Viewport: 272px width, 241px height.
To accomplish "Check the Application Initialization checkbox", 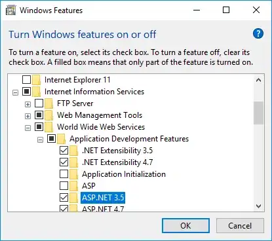I will [64, 174].
